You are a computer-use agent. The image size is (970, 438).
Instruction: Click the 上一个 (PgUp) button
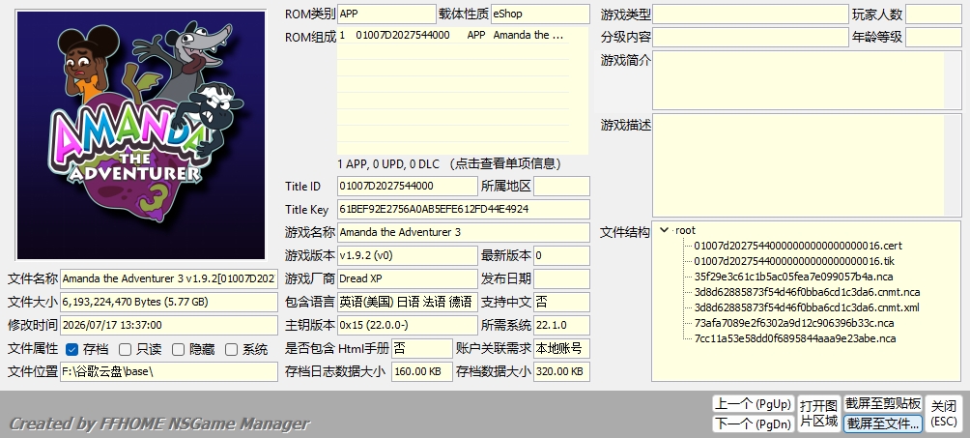[753, 404]
